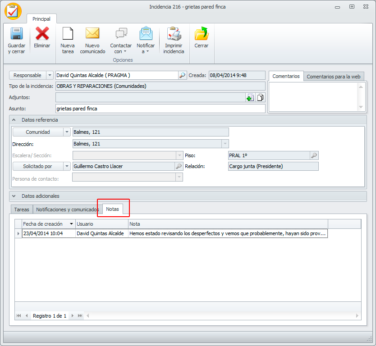Screen dimensions: 376x346
Task: Click the Solicitado por button
Action: pyautogui.click(x=38, y=166)
